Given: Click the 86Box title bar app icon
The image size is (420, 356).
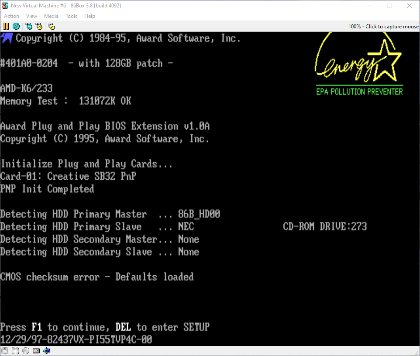Looking at the screenshot, I should [5, 6].
